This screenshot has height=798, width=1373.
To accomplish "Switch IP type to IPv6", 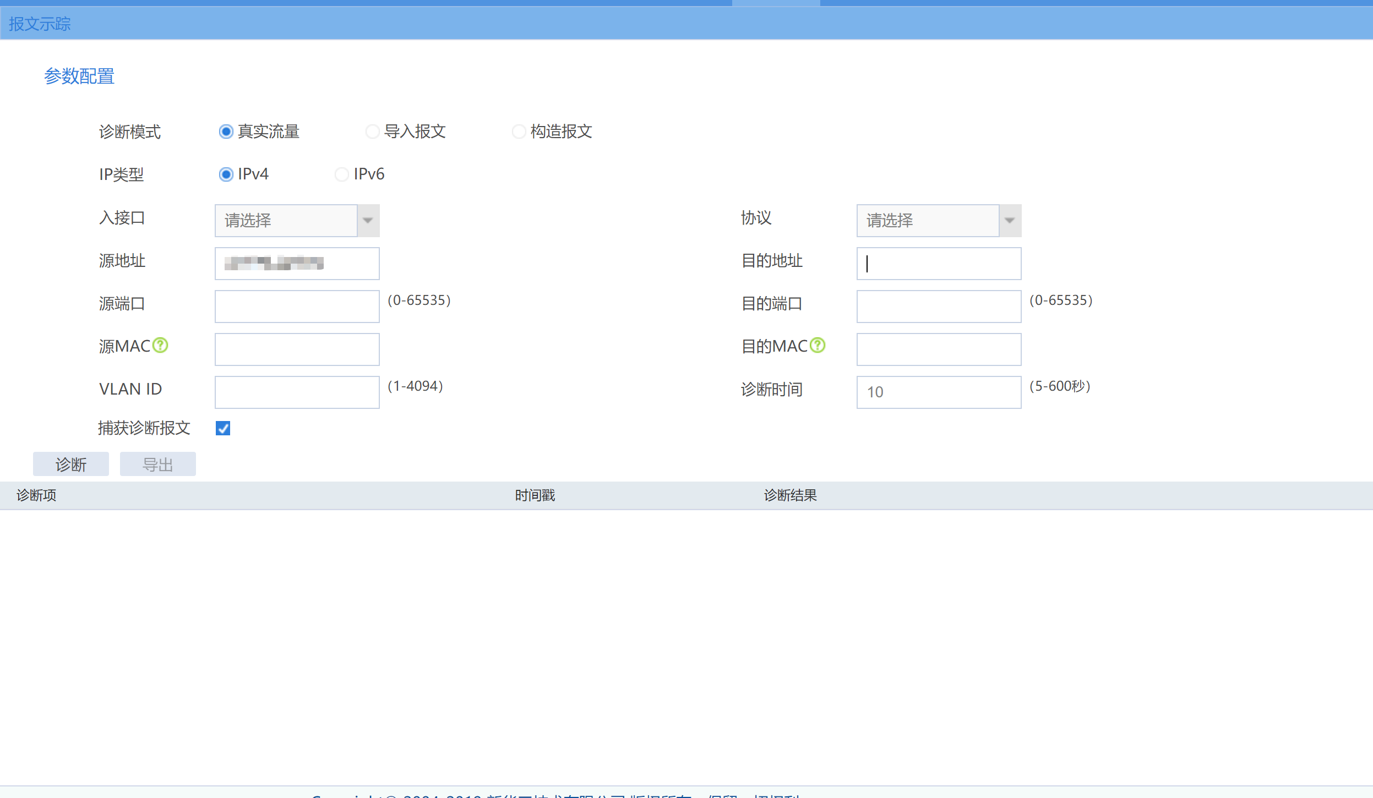I will [x=342, y=174].
